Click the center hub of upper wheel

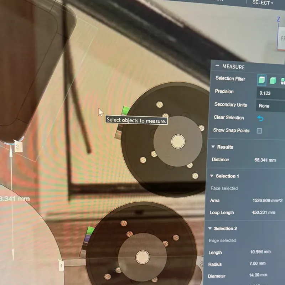click(178, 141)
